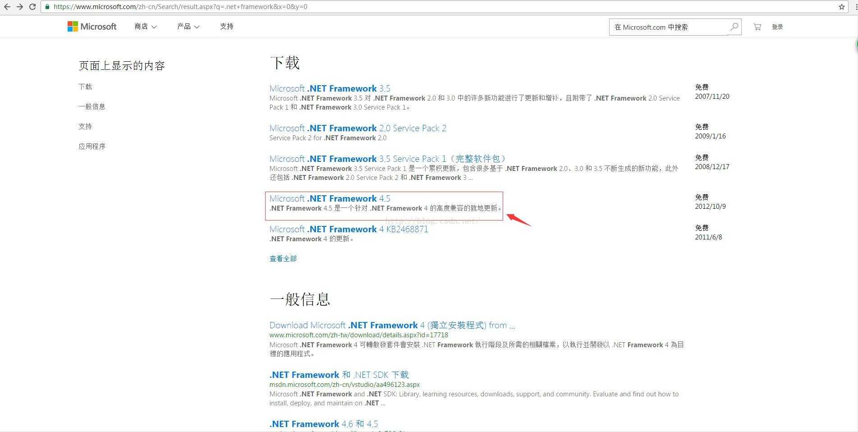Open Microsoft .NET Framework 4.5 download
Viewport: 858px width, 432px height.
[x=330, y=198]
